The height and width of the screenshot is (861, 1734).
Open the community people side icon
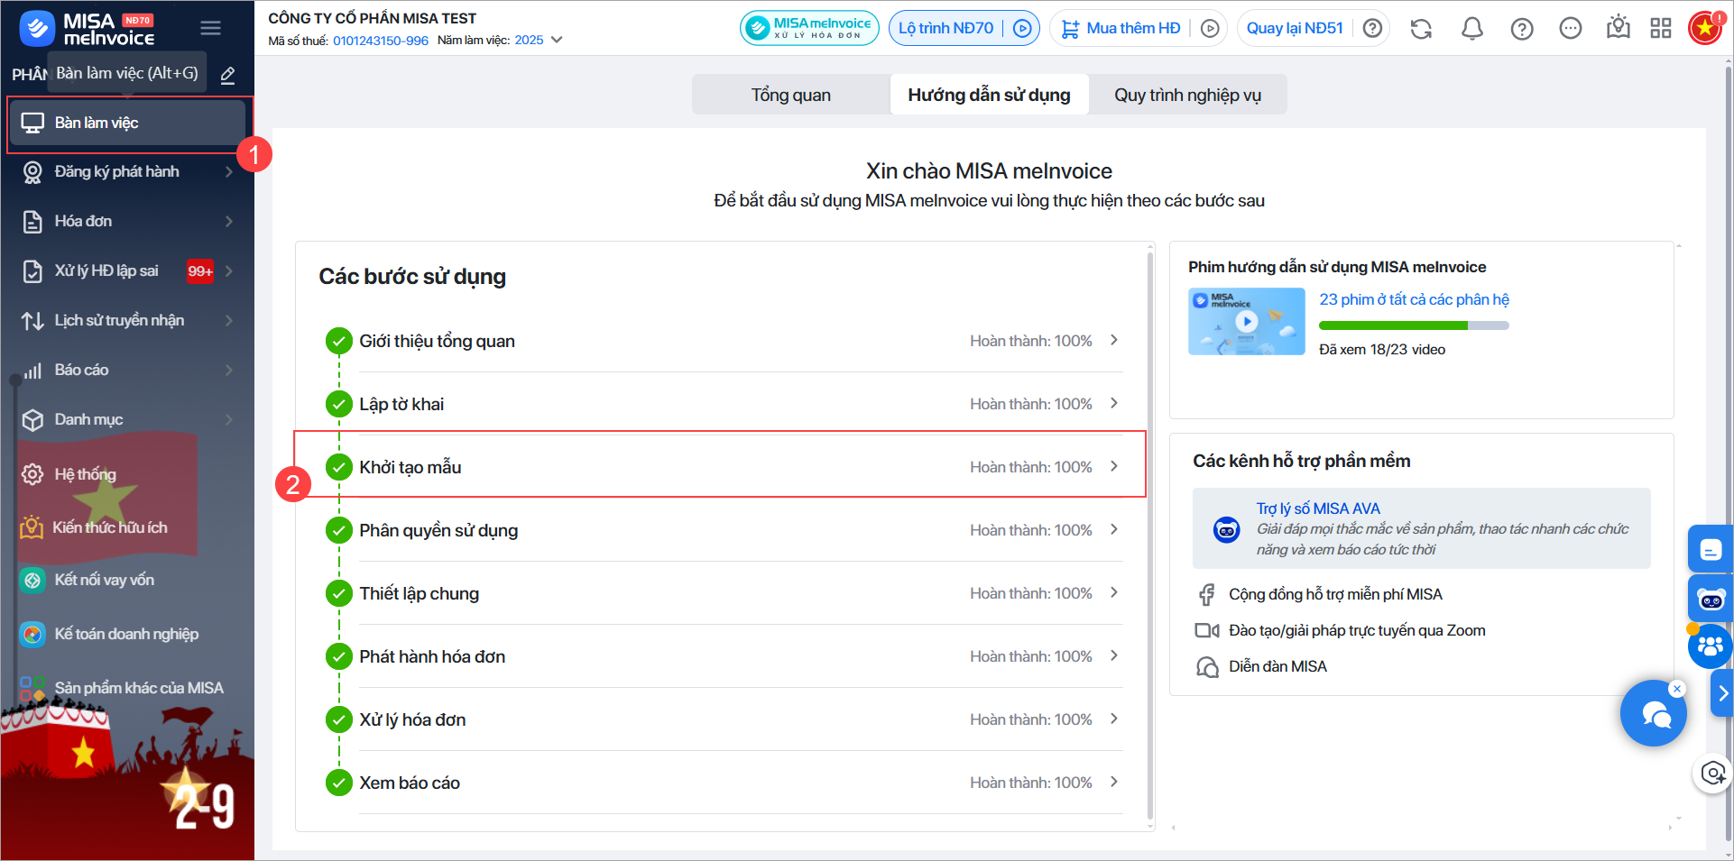(1710, 646)
